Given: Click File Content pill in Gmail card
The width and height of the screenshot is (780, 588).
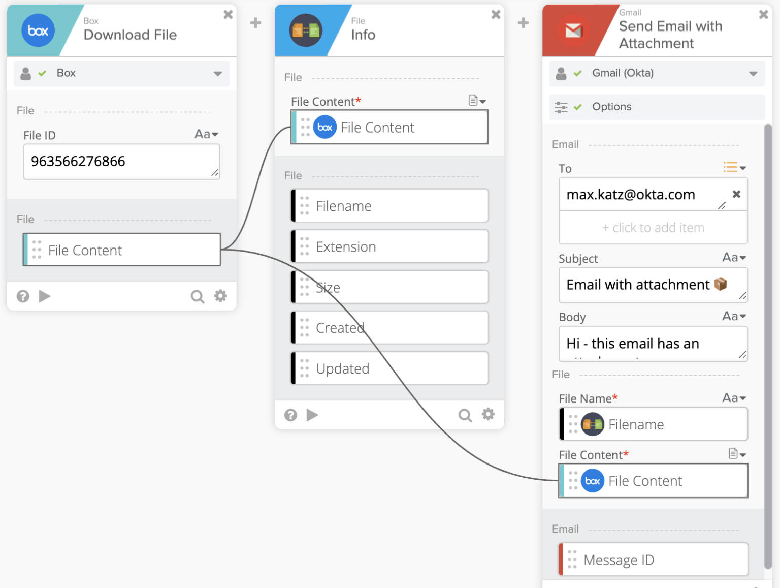Looking at the screenshot, I should coord(653,481).
